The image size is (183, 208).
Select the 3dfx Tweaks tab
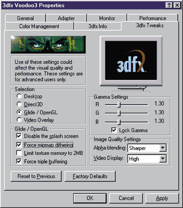(x=150, y=26)
